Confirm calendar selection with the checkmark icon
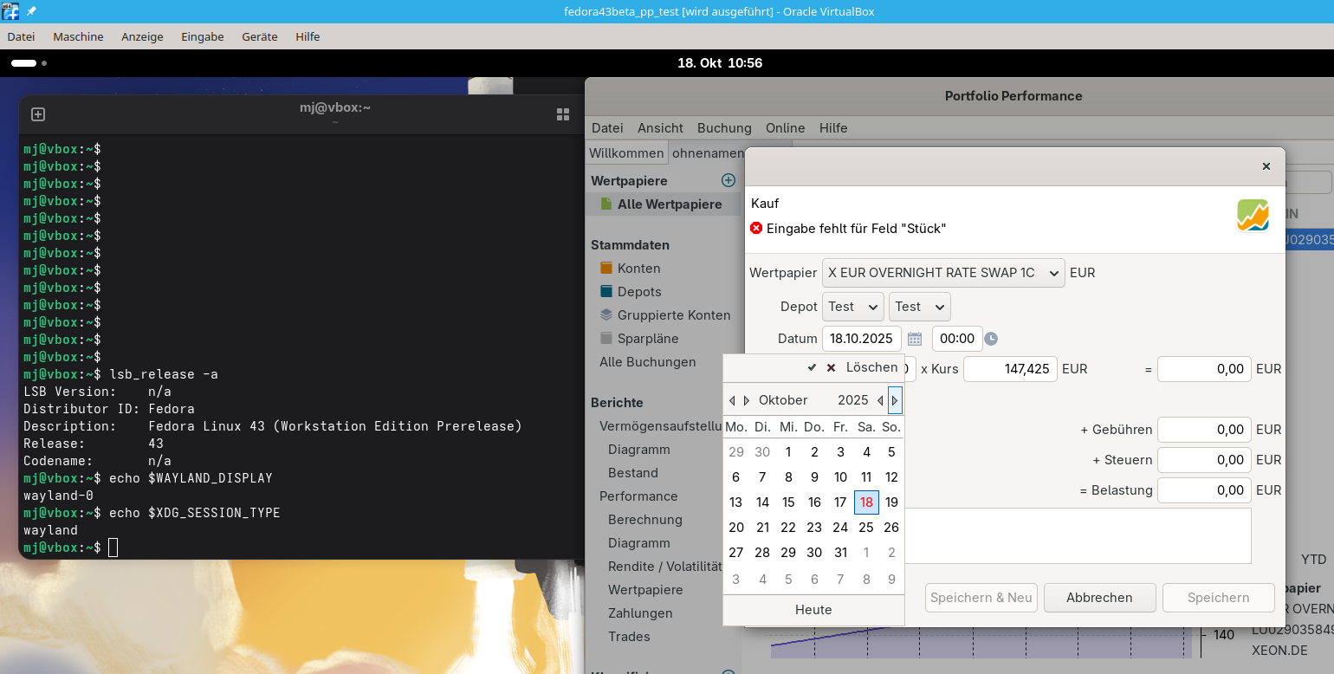1334x674 pixels. tap(812, 367)
